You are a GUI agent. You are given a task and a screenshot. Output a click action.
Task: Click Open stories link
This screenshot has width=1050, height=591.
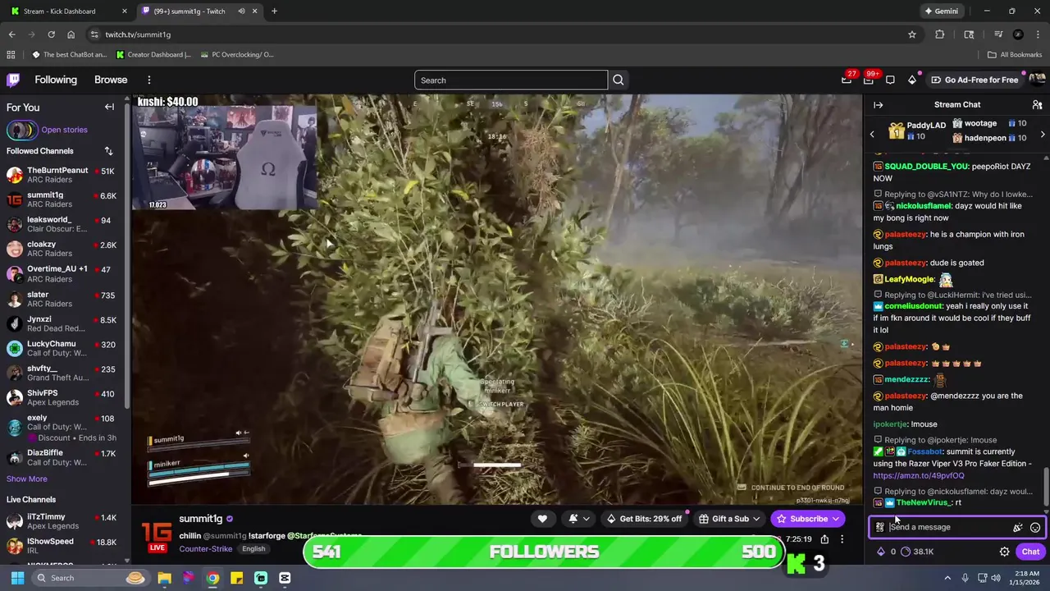pos(64,130)
